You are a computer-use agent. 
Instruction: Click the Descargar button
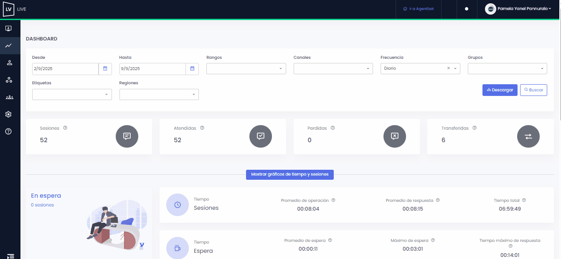click(500, 90)
